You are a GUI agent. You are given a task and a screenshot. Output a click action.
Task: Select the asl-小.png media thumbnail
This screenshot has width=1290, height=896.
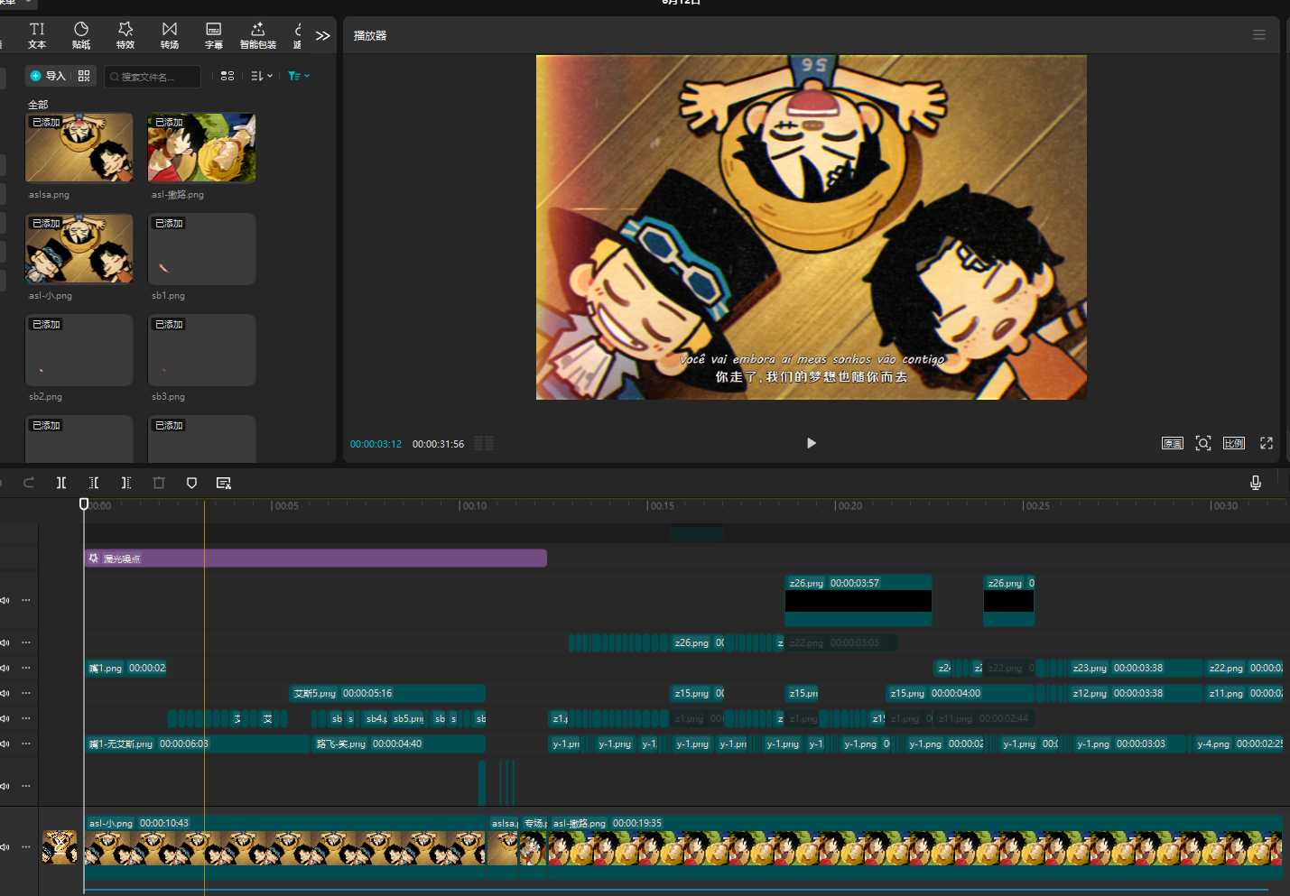point(79,249)
